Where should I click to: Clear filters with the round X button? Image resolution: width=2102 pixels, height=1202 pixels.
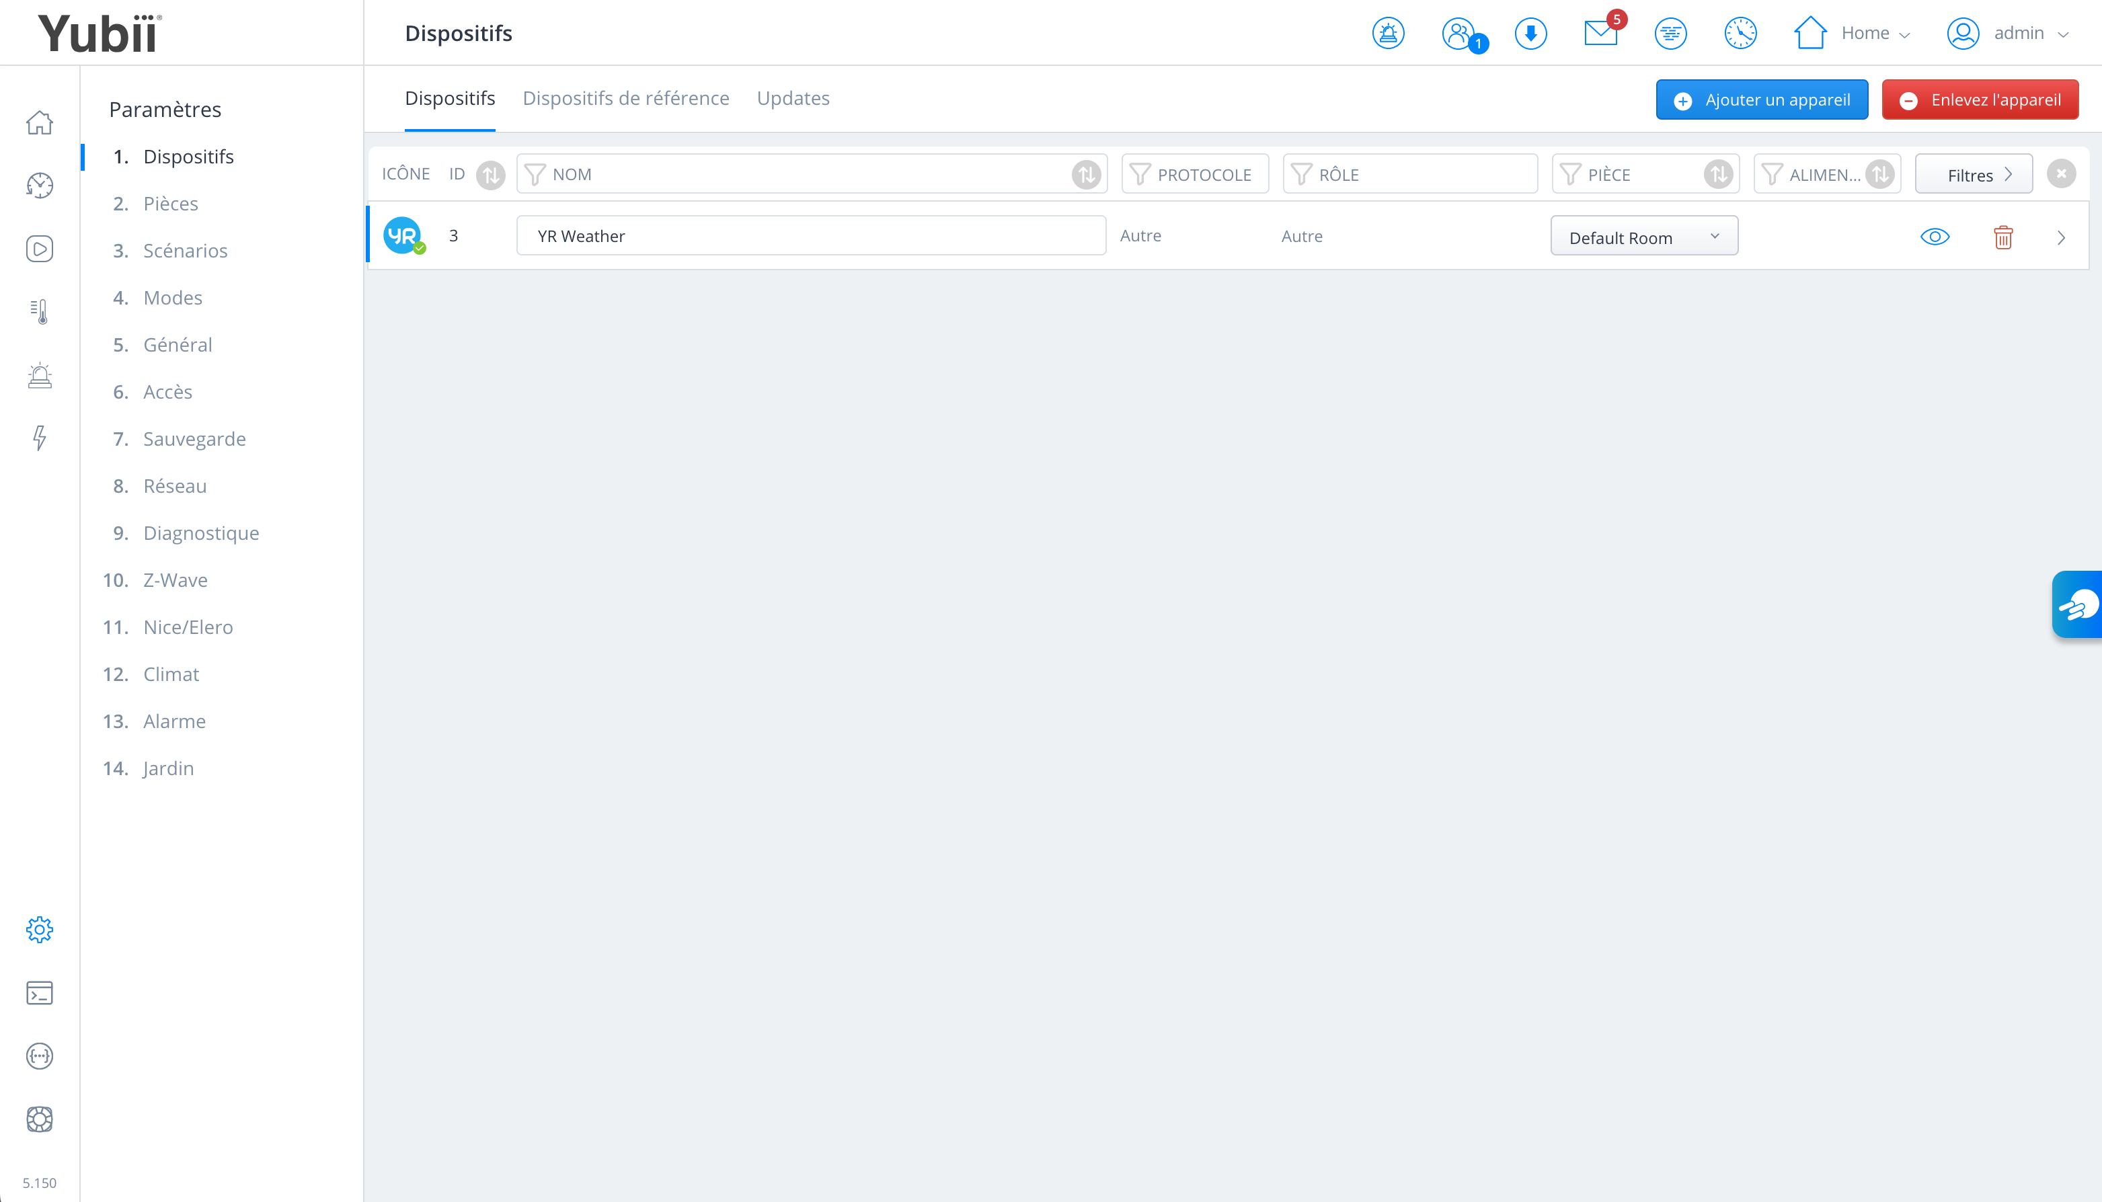2062,173
